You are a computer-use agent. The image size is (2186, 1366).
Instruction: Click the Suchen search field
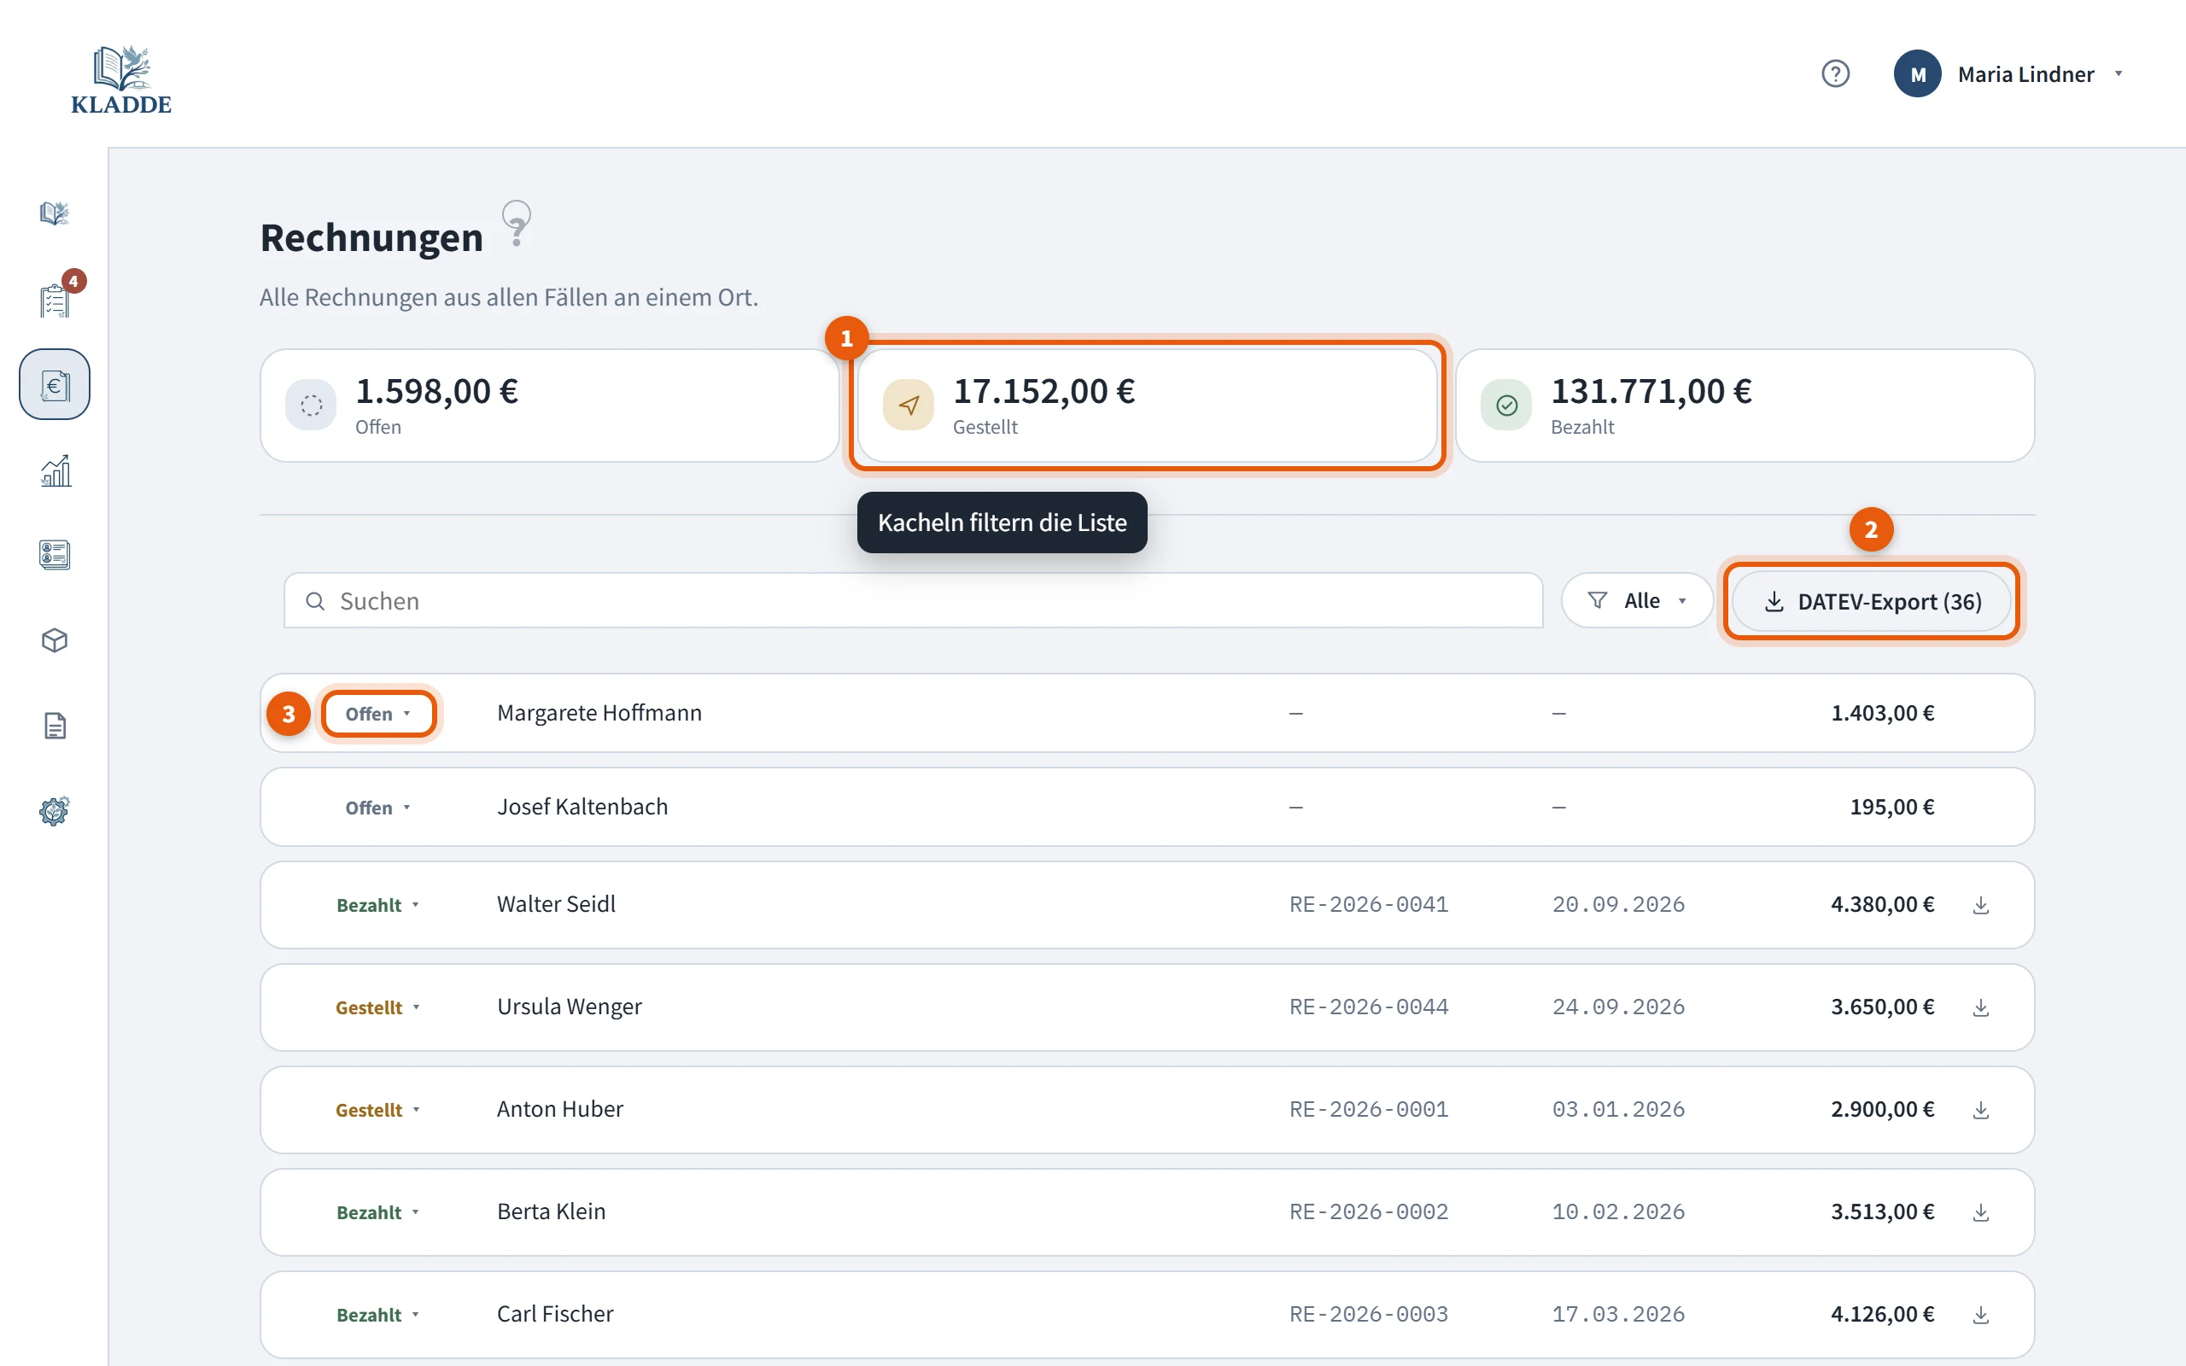tap(913, 601)
